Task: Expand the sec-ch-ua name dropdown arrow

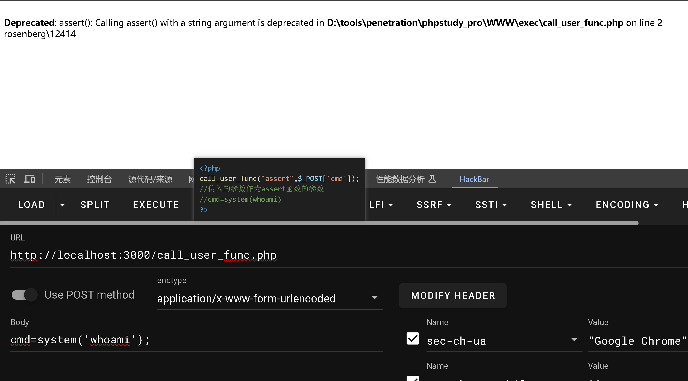Action: [574, 340]
